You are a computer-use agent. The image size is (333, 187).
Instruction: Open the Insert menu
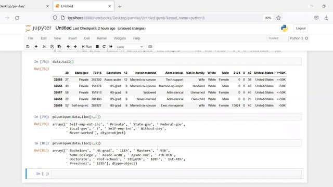pyautogui.click(x=72, y=38)
